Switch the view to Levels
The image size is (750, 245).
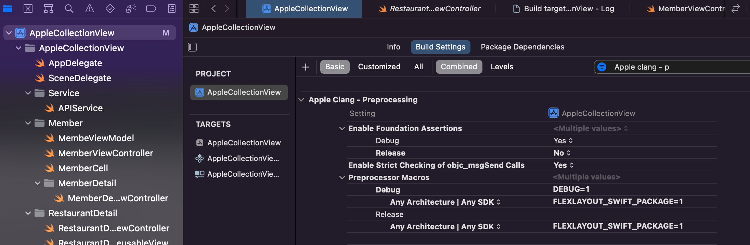click(x=502, y=67)
